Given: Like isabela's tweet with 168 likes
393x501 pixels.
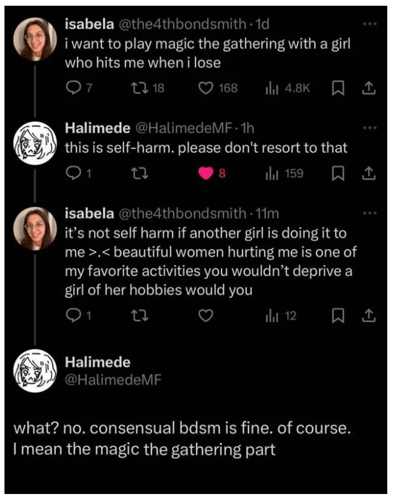Looking at the screenshot, I should point(206,88).
